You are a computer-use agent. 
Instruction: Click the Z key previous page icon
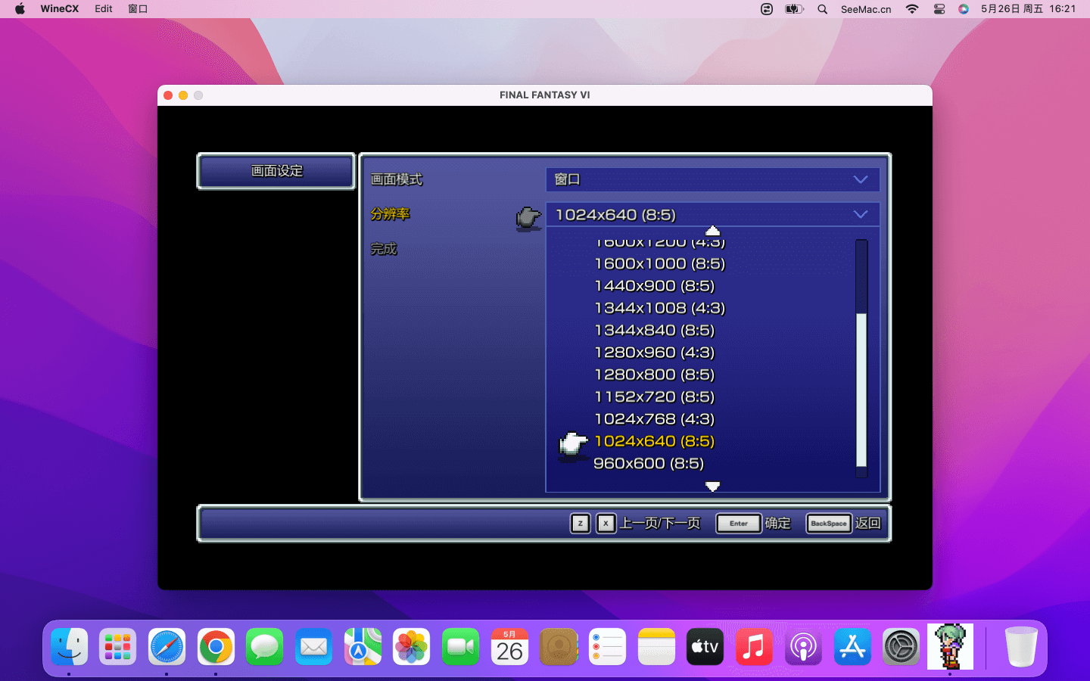coord(580,524)
